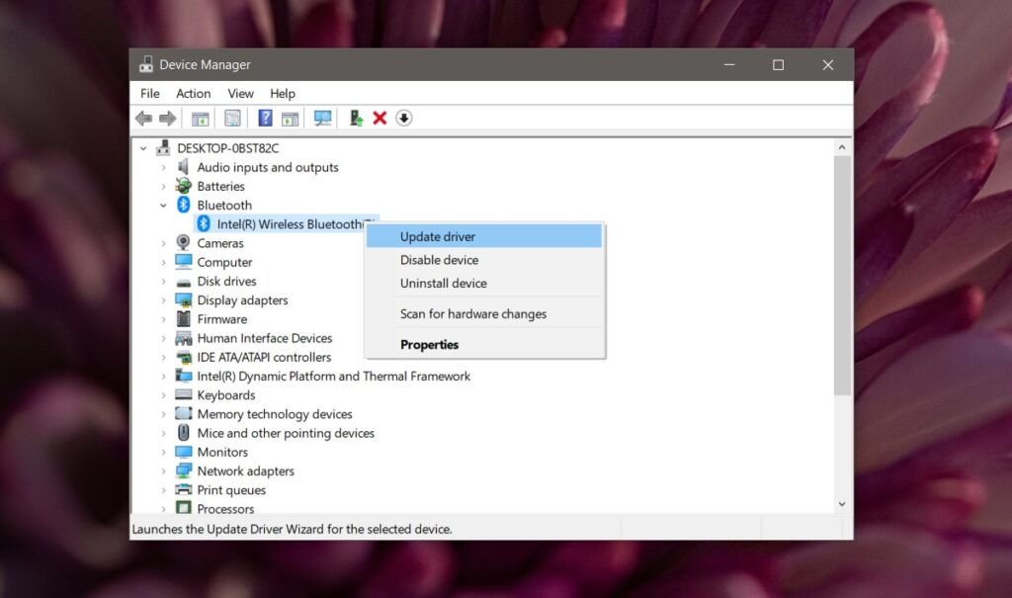Open Properties from the context menu
This screenshot has height=598, width=1012.
(429, 345)
